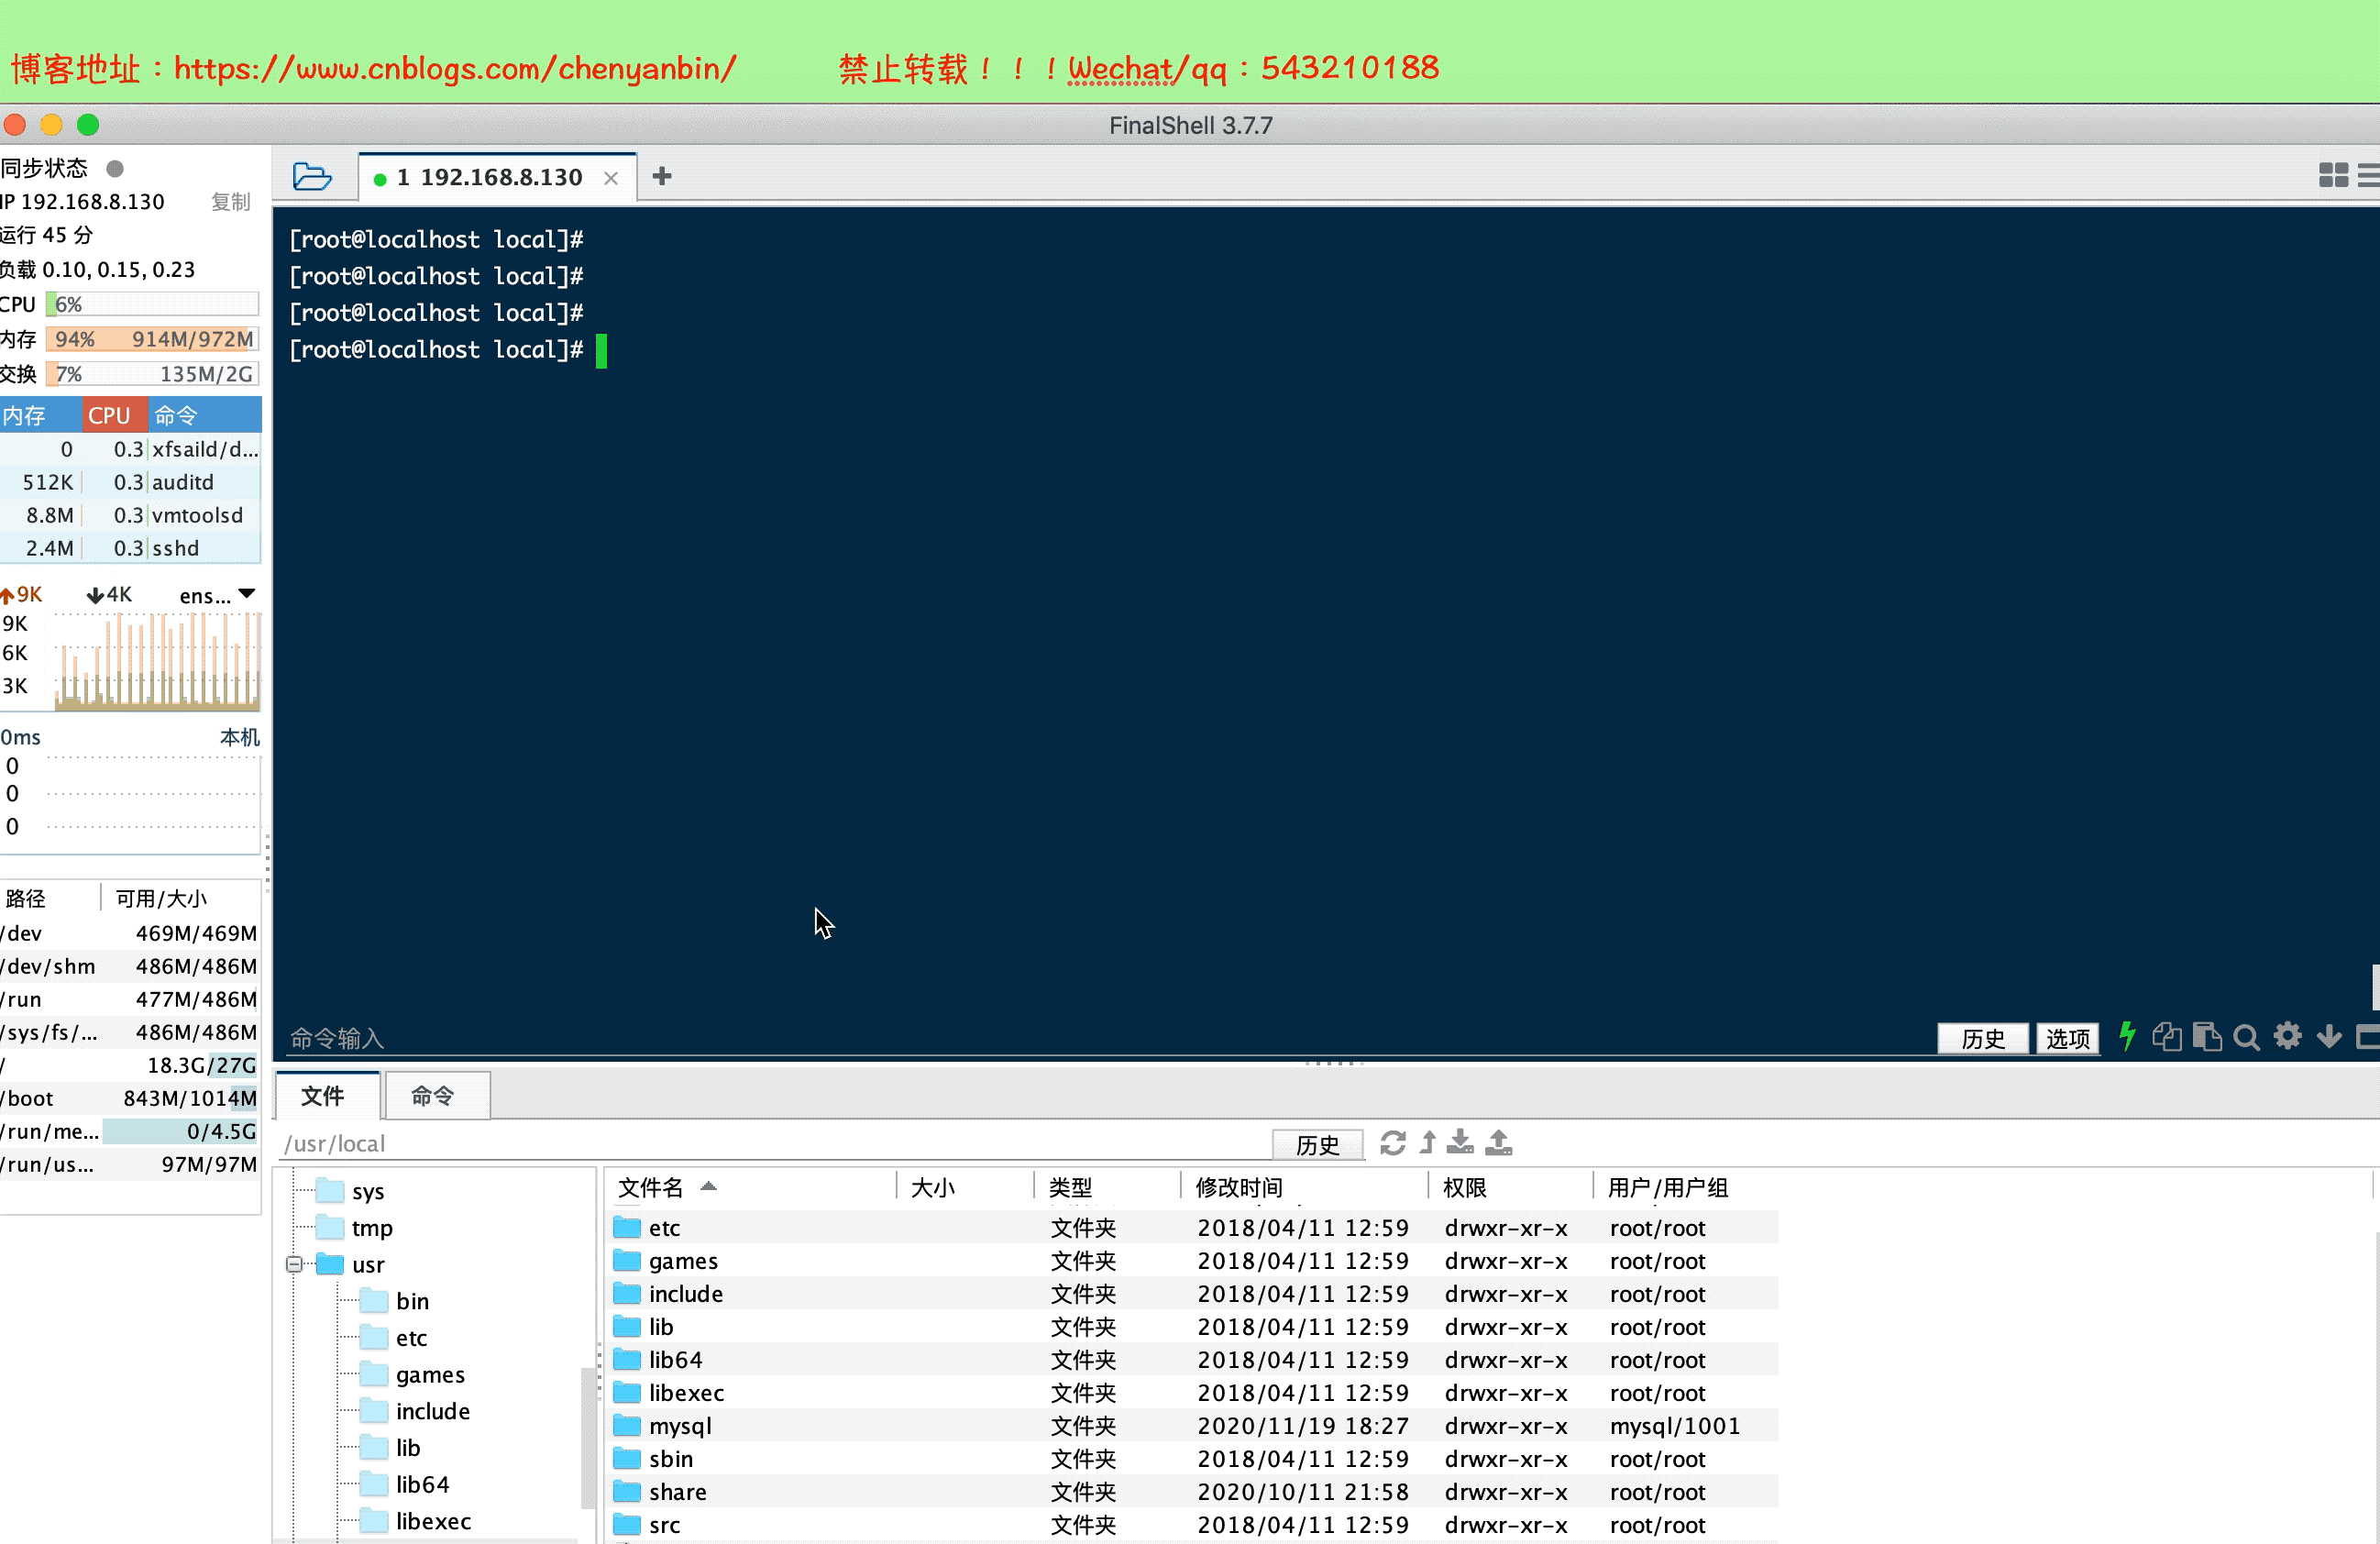Click the memory usage 94% bar
2380x1544 pixels.
pyautogui.click(x=152, y=339)
